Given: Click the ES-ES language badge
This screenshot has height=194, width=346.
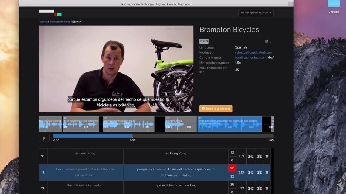Looking at the screenshot, I should pos(204,41).
